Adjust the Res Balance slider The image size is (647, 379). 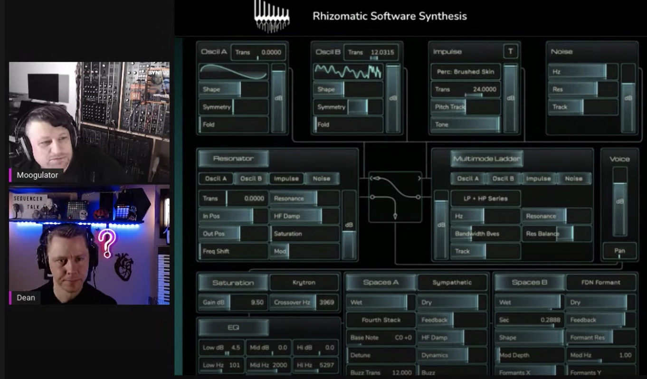pyautogui.click(x=557, y=234)
